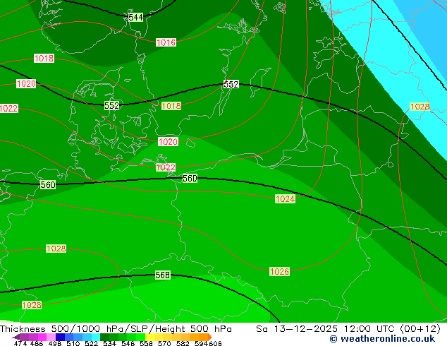Click the 544 height contour label
The image size is (447, 346).
pyautogui.click(x=135, y=18)
